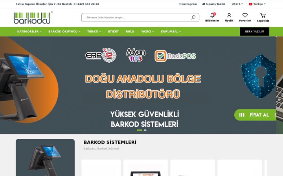
Task: Click the BasicPOS logo in banner
Action: pyautogui.click(x=175, y=56)
